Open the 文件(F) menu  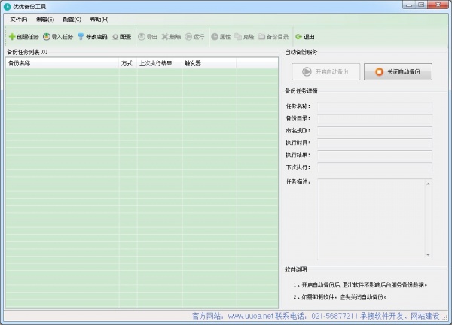click(19, 20)
